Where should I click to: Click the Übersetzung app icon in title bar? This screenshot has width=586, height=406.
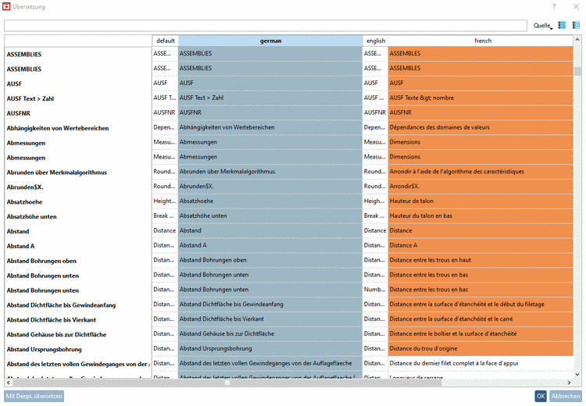tap(6, 7)
